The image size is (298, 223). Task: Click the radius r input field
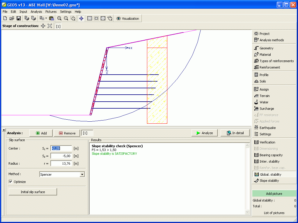(61, 163)
